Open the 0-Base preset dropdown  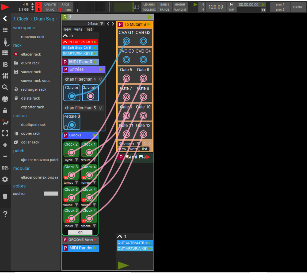[x=96, y=24]
